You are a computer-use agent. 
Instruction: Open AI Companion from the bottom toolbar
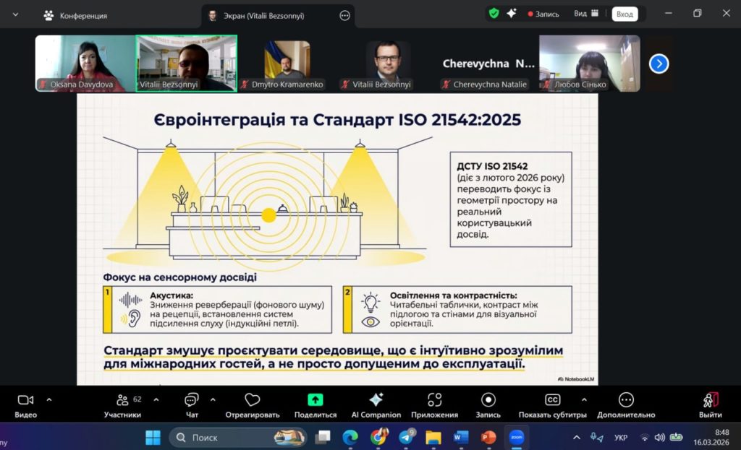[376, 401]
